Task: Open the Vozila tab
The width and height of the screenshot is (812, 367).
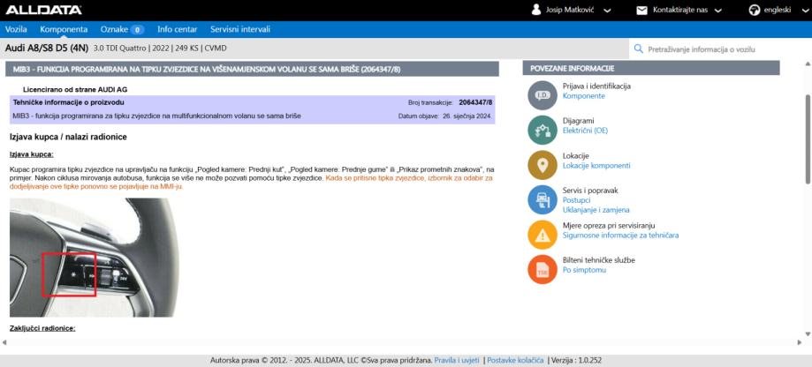Action: (16, 29)
